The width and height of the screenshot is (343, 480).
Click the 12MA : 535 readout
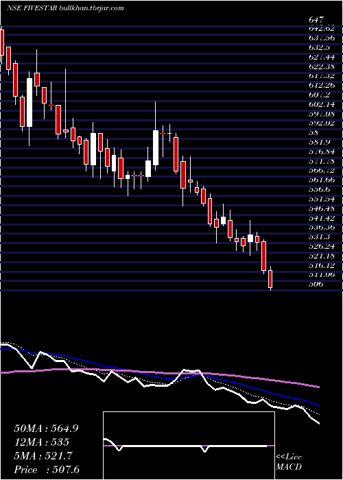(x=41, y=442)
